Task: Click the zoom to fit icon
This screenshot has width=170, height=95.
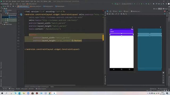Action: [x=163, y=83]
